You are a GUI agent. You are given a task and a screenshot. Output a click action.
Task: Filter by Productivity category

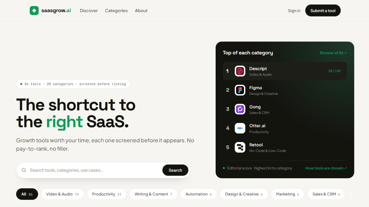click(x=107, y=194)
